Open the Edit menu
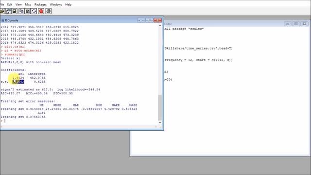Image resolution: width=311 pixels, height=175 pixels. pos(10,4)
